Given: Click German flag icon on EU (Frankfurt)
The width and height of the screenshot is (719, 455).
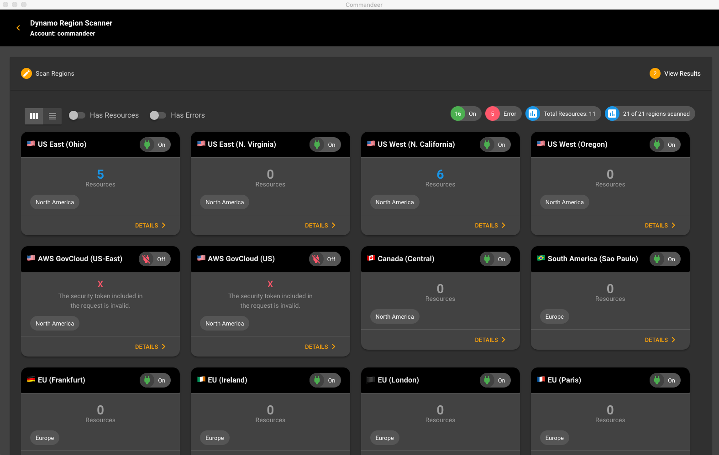Looking at the screenshot, I should point(31,379).
